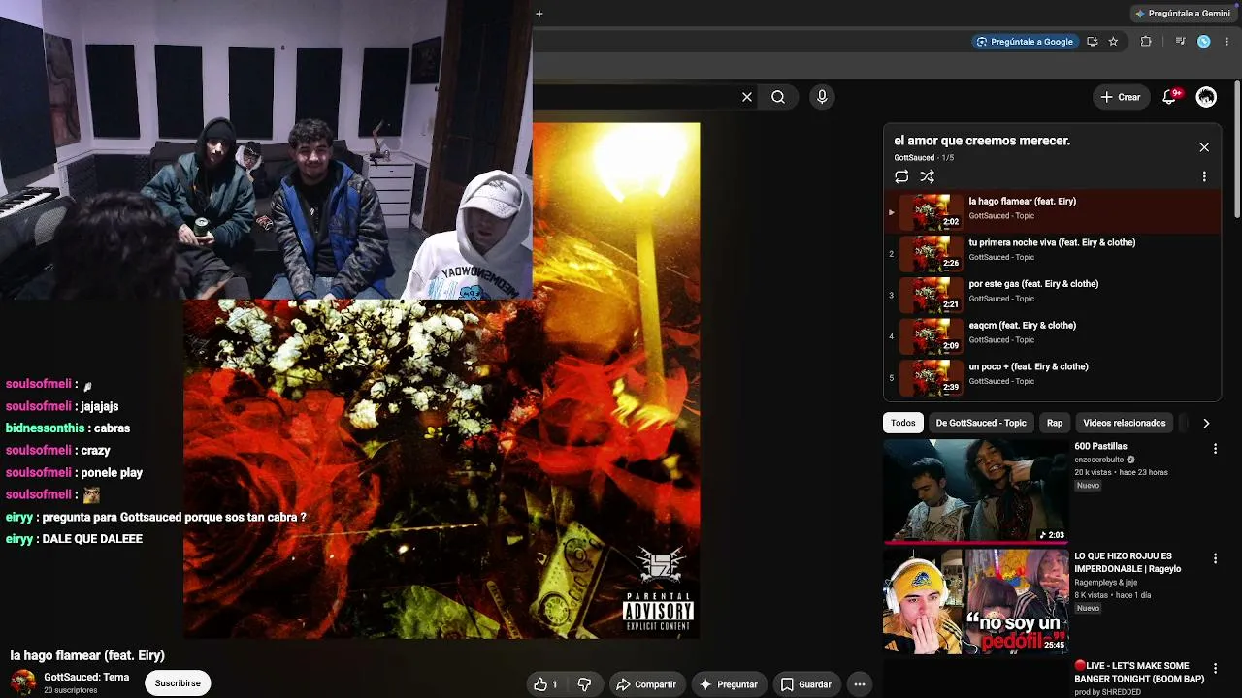Open the browser media controls icon
Screen dimensions: 1242x698
pyautogui.click(x=1180, y=42)
